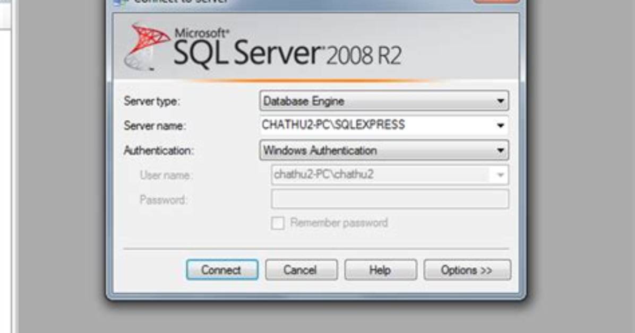This screenshot has height=333, width=635.
Task: Click the "Server type:" label
Action: pos(151,101)
